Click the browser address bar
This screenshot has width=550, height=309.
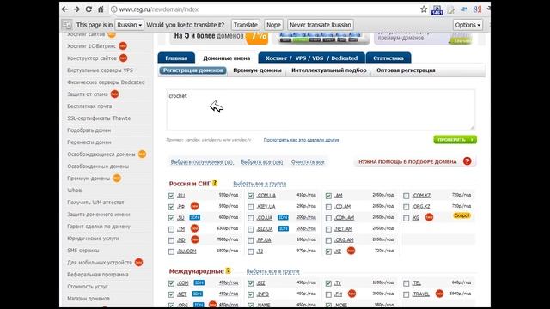[264, 9]
